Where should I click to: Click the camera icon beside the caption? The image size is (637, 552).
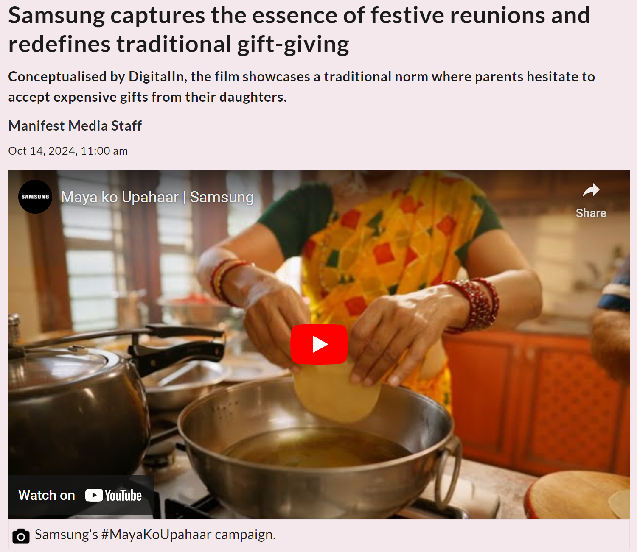[x=21, y=536]
